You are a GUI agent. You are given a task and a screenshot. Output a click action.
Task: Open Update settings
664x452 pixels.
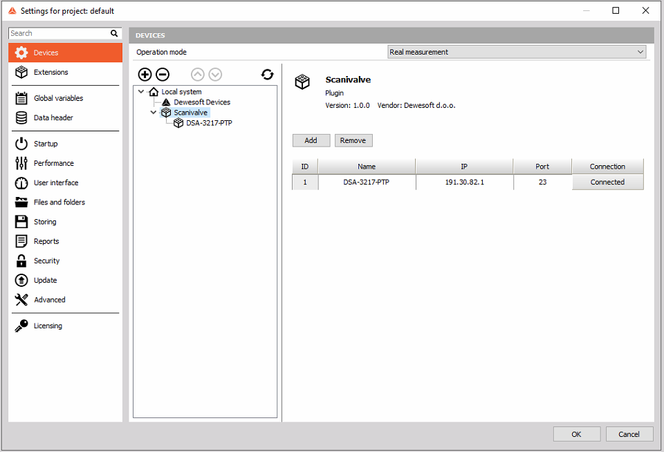point(65,280)
